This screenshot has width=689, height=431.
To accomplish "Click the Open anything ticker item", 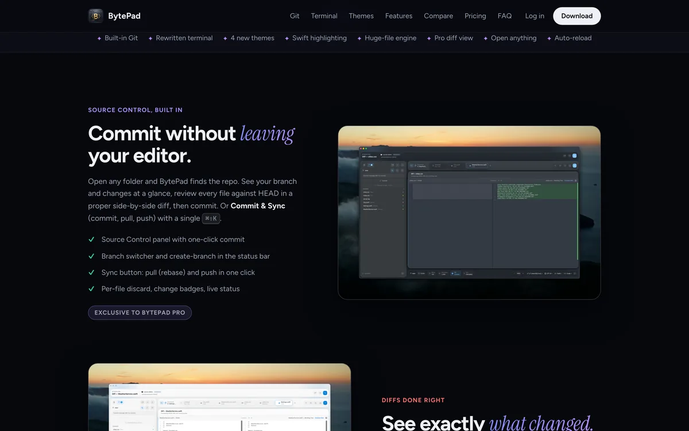I will pyautogui.click(x=514, y=38).
